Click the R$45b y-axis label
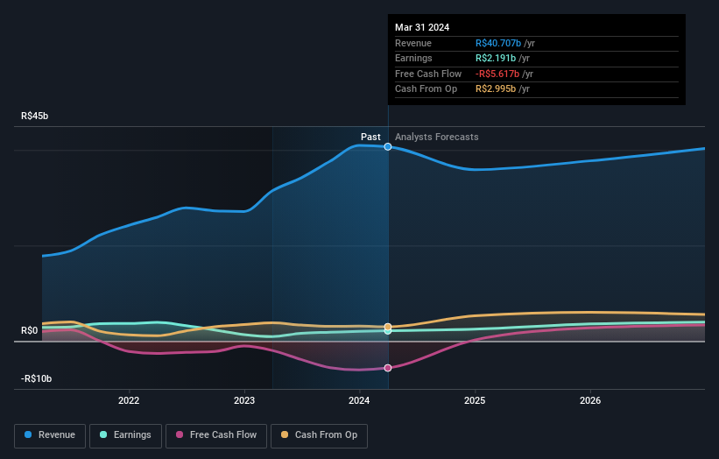Viewport: 719px width, 459px height. pos(34,116)
